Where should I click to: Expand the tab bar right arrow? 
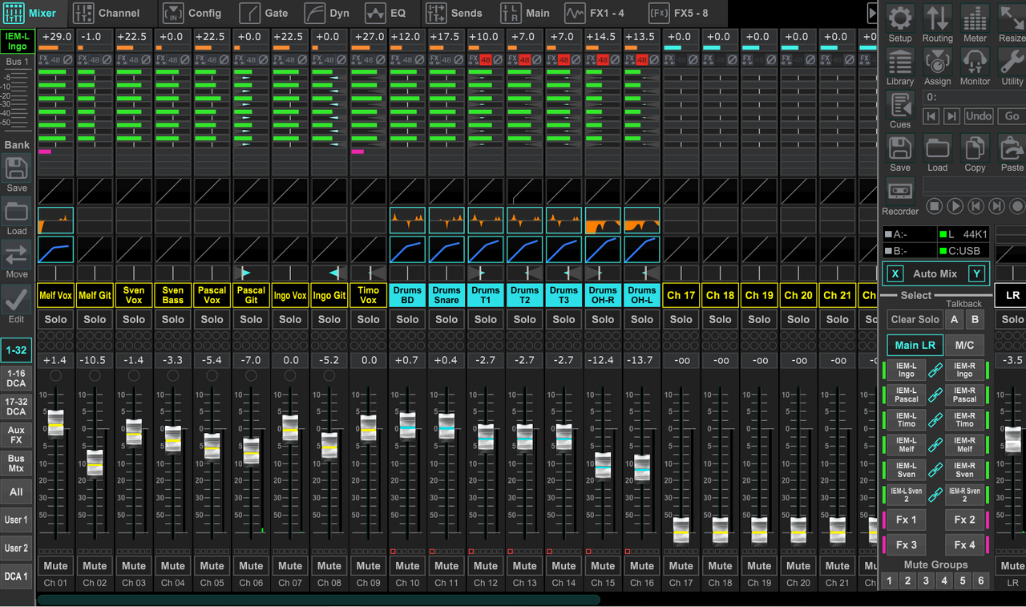pyautogui.click(x=872, y=13)
